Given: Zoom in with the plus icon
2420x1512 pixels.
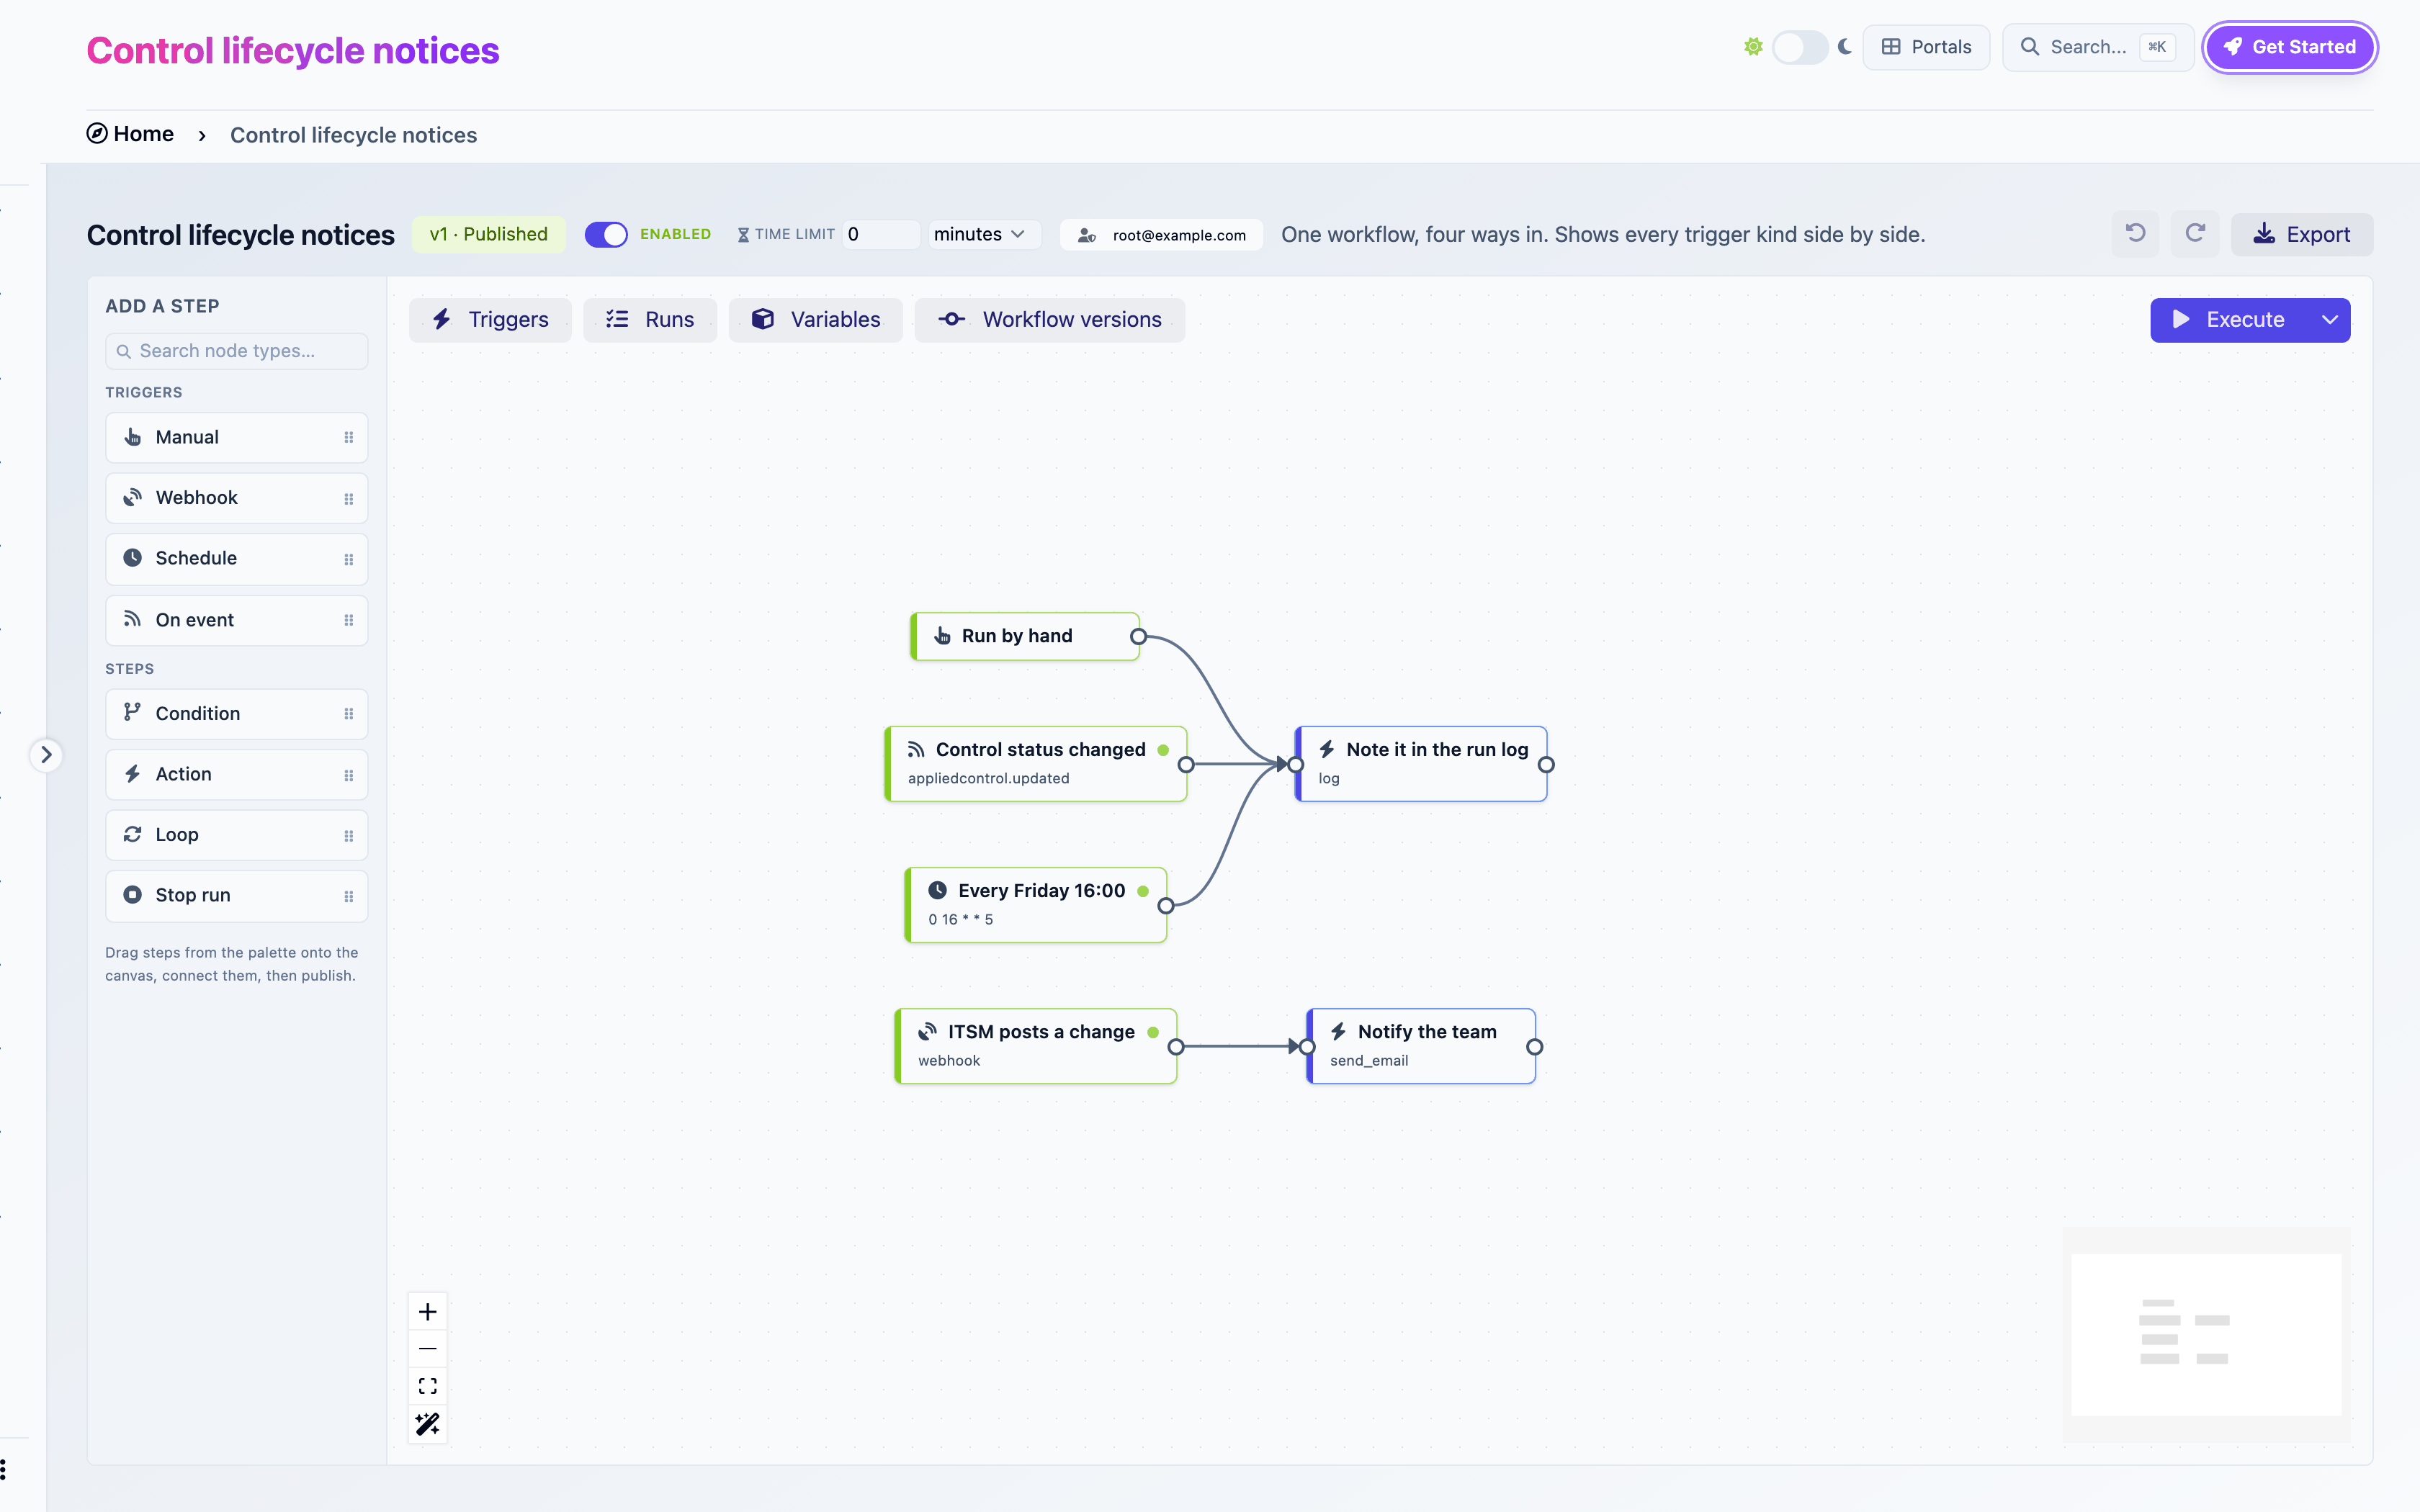Looking at the screenshot, I should 428,1311.
